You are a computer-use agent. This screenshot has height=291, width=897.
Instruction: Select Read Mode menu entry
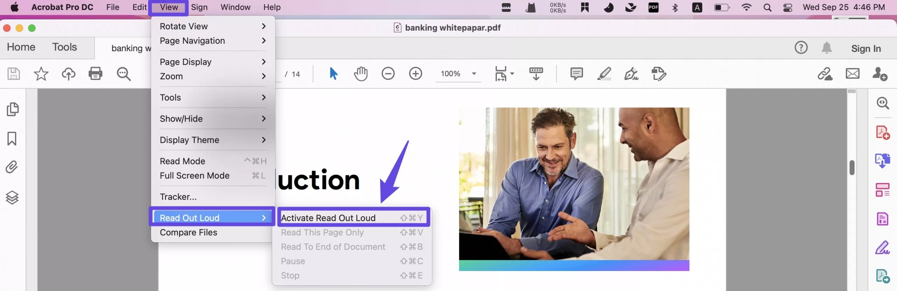pyautogui.click(x=213, y=161)
